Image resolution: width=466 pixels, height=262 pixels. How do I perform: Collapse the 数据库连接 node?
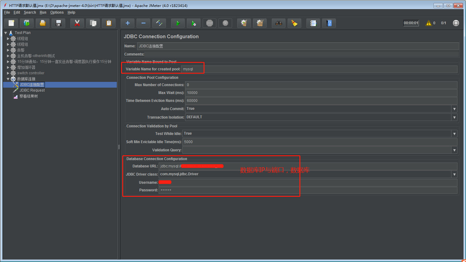pos(8,79)
